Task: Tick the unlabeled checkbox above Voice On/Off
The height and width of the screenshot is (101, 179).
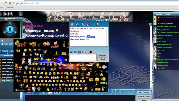Action: point(2,41)
